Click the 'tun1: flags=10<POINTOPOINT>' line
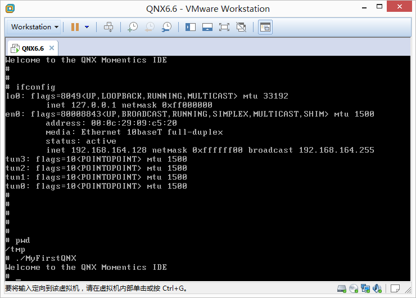This screenshot has height=298, width=416. coord(96,177)
